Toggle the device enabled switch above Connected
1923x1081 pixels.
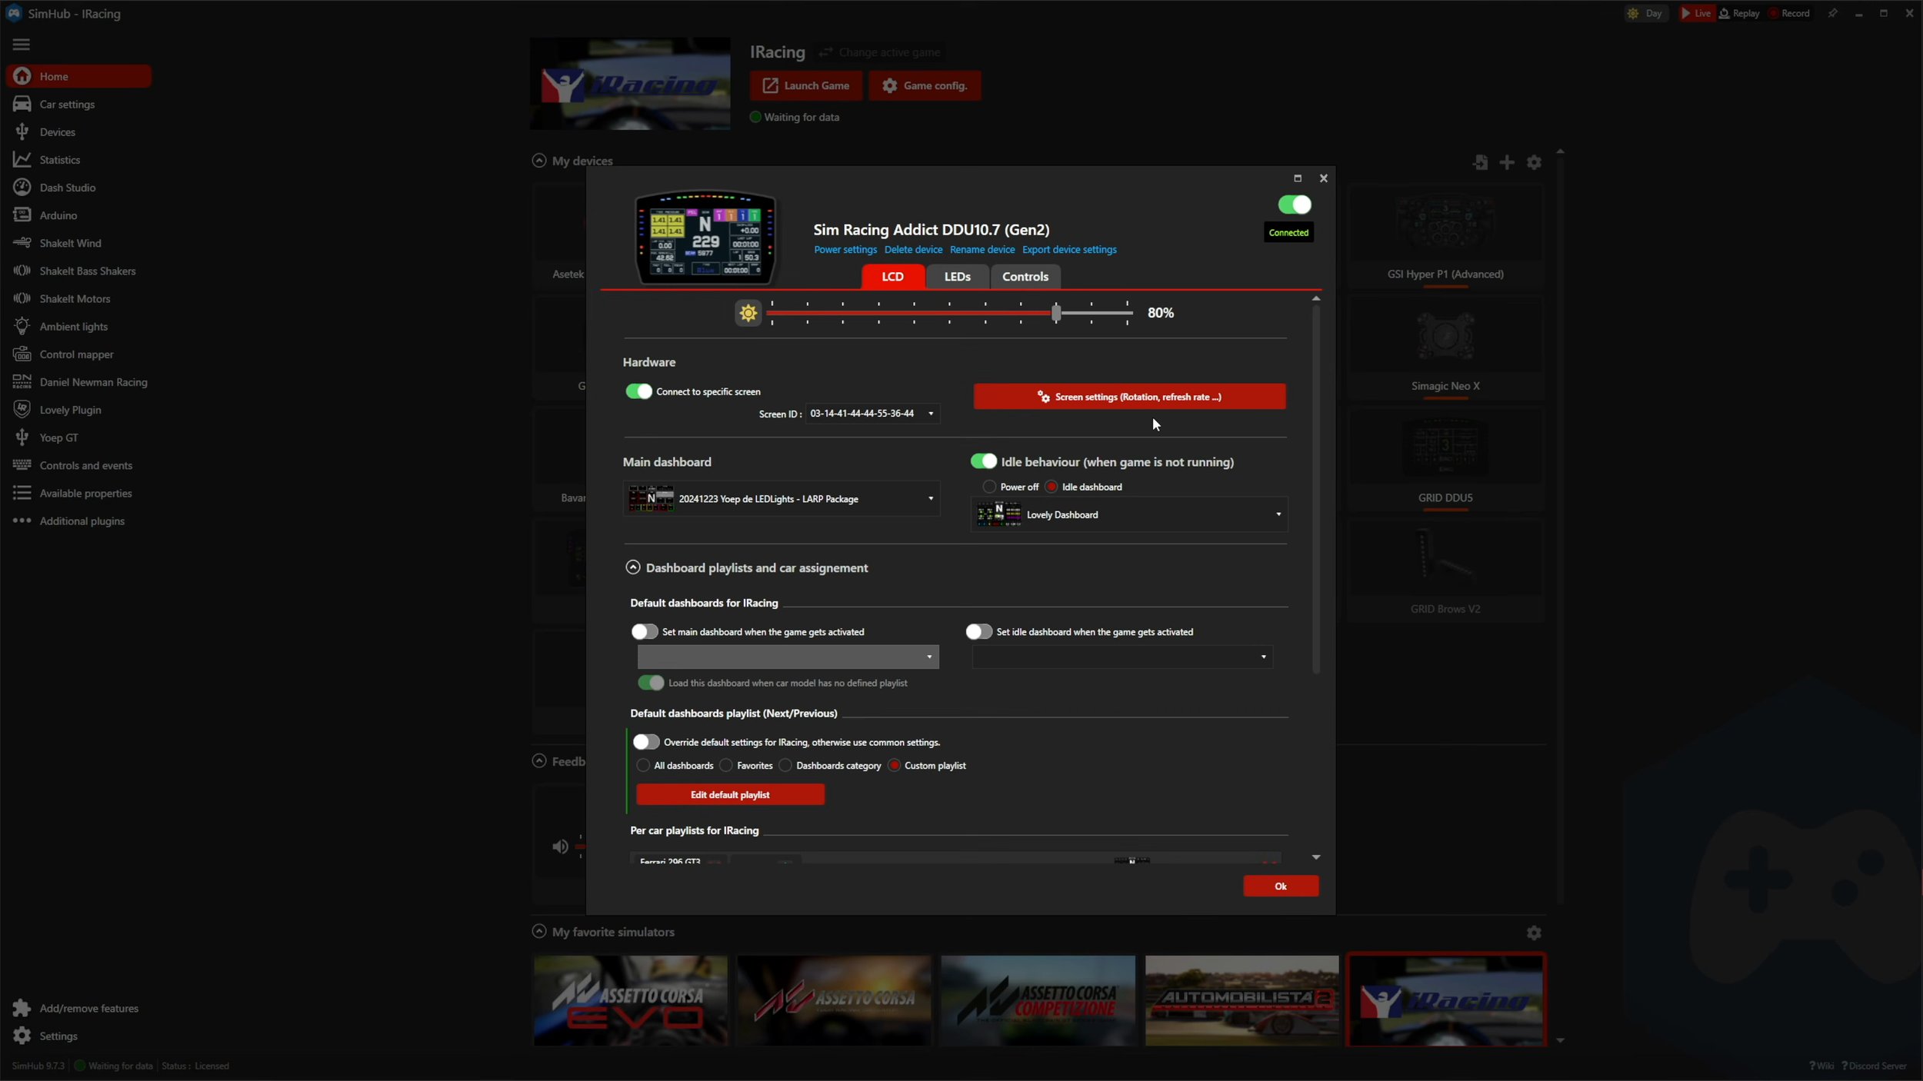[x=1295, y=205]
